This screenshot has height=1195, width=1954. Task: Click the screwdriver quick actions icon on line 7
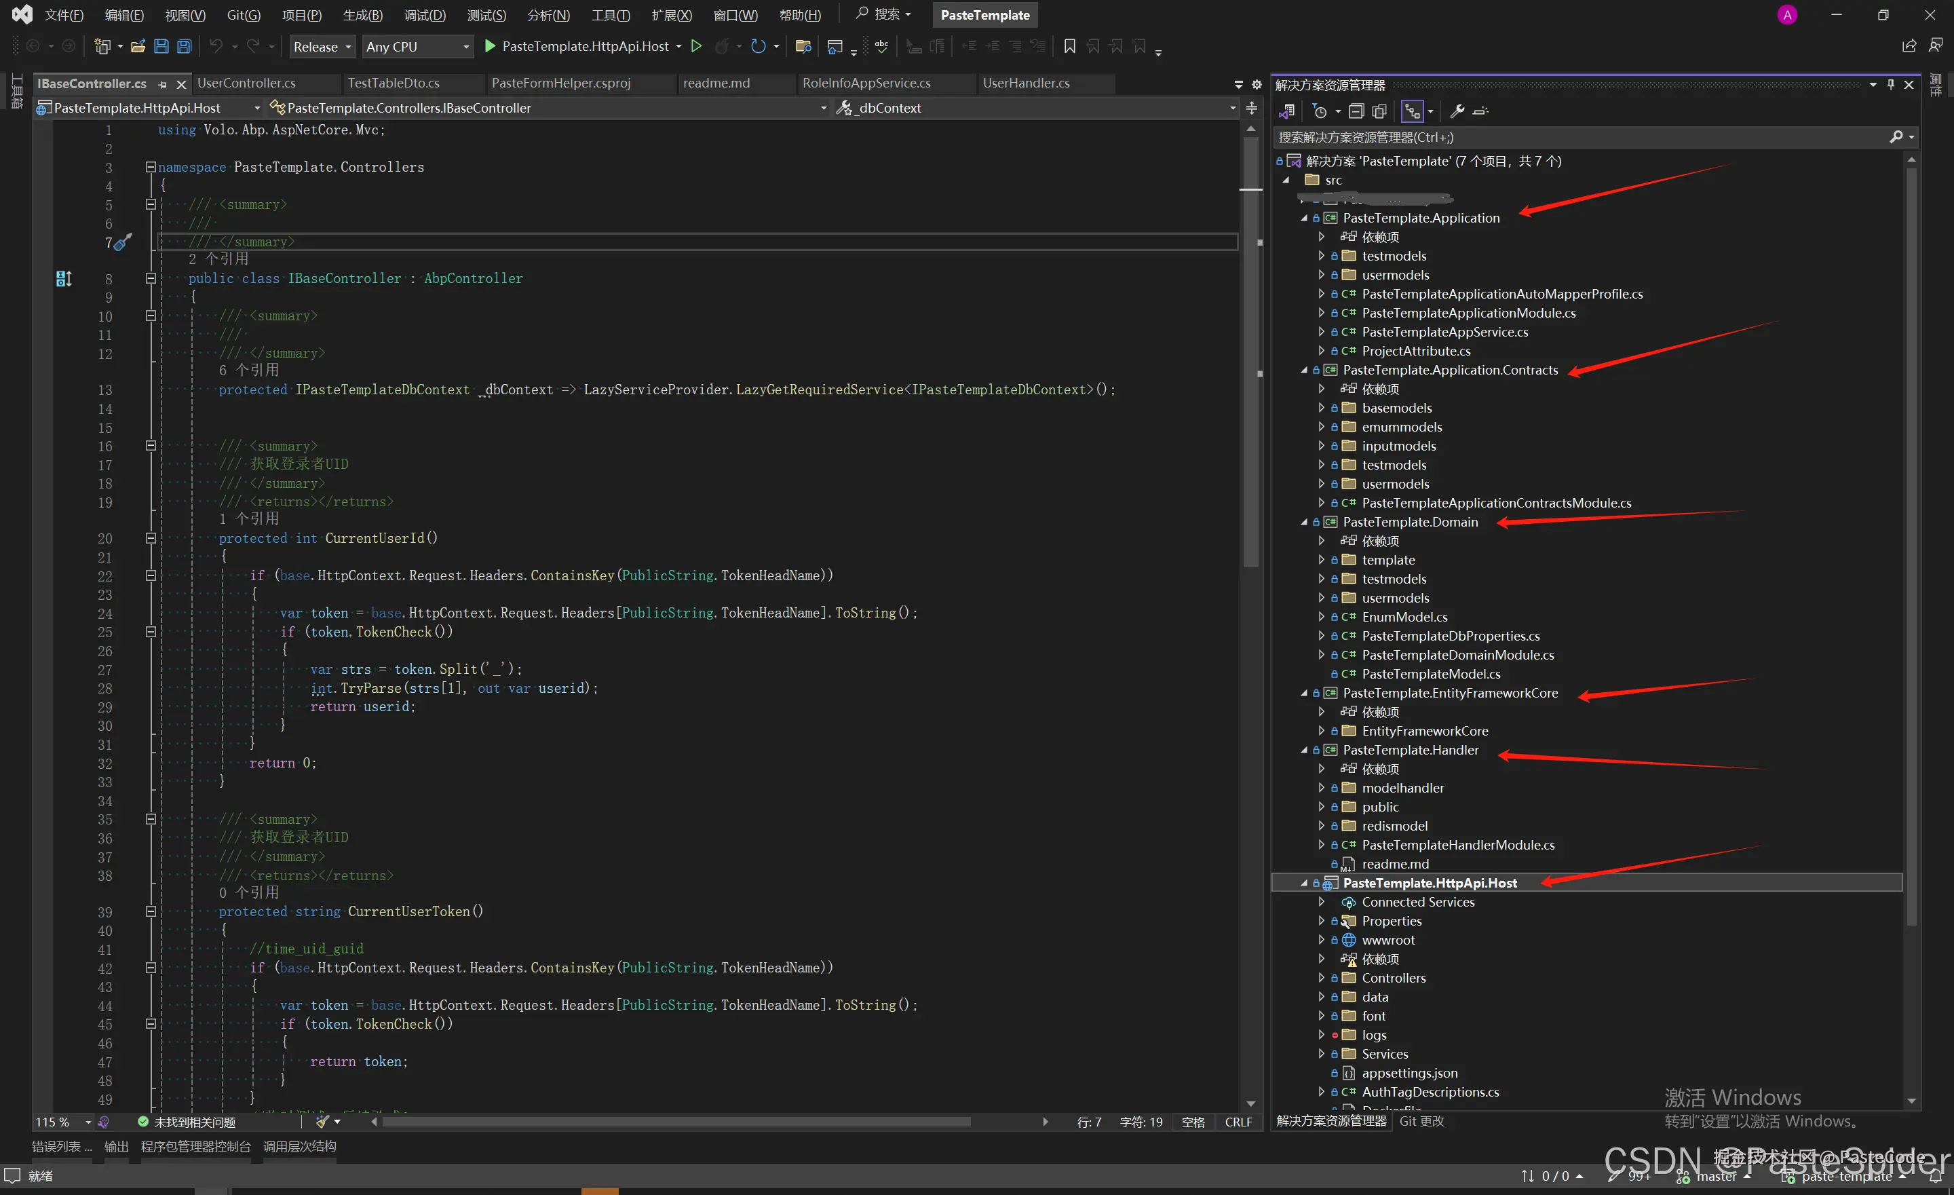pos(121,243)
